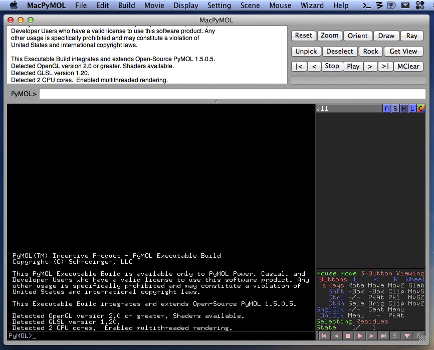Viewport: 434px width, 350px height.
Task: Click the viewer's internal PyMOL>_ prompt
Action: tap(22, 336)
